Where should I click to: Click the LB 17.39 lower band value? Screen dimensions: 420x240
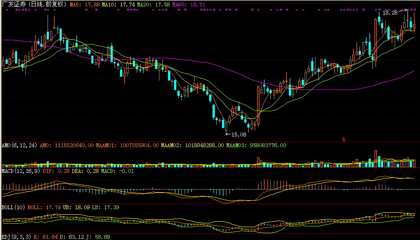[105, 207]
